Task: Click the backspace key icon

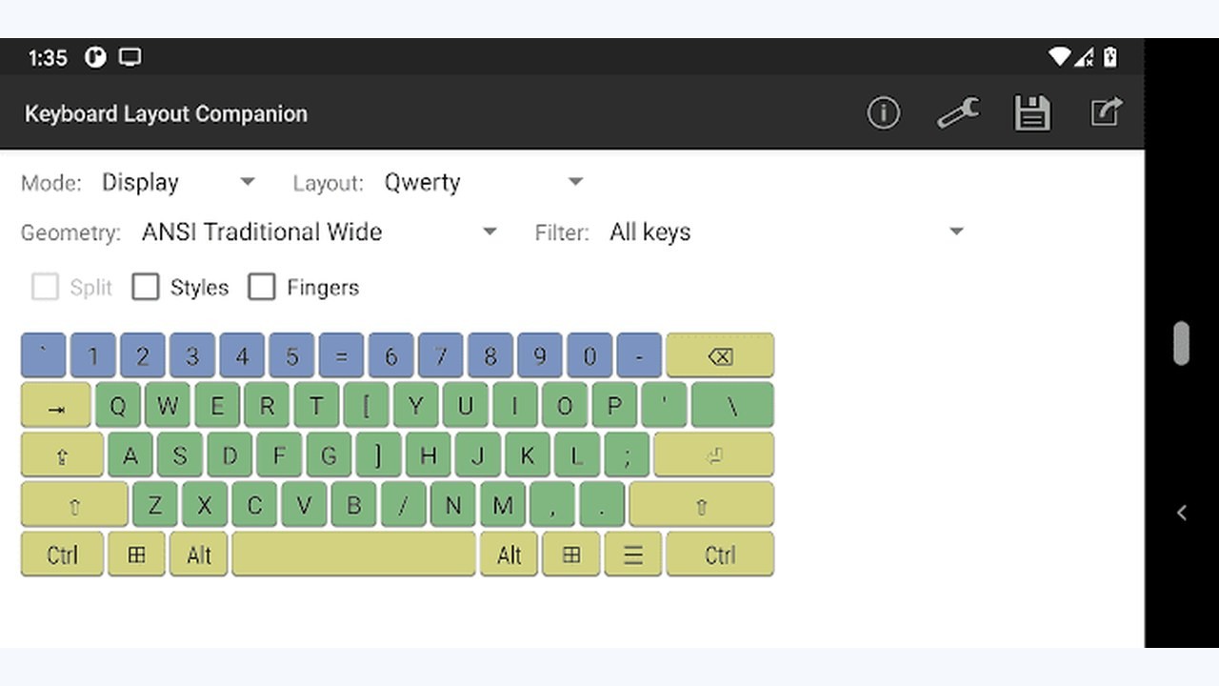Action: [720, 355]
